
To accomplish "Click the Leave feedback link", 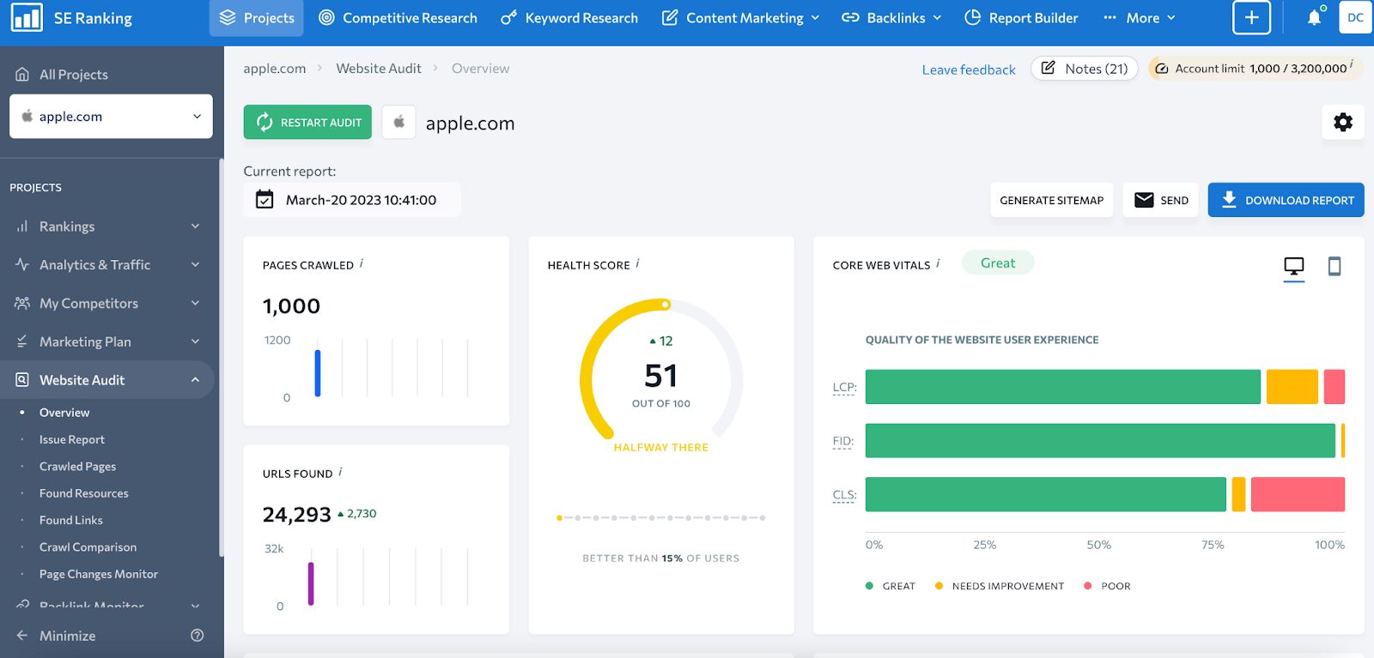I will pyautogui.click(x=969, y=69).
